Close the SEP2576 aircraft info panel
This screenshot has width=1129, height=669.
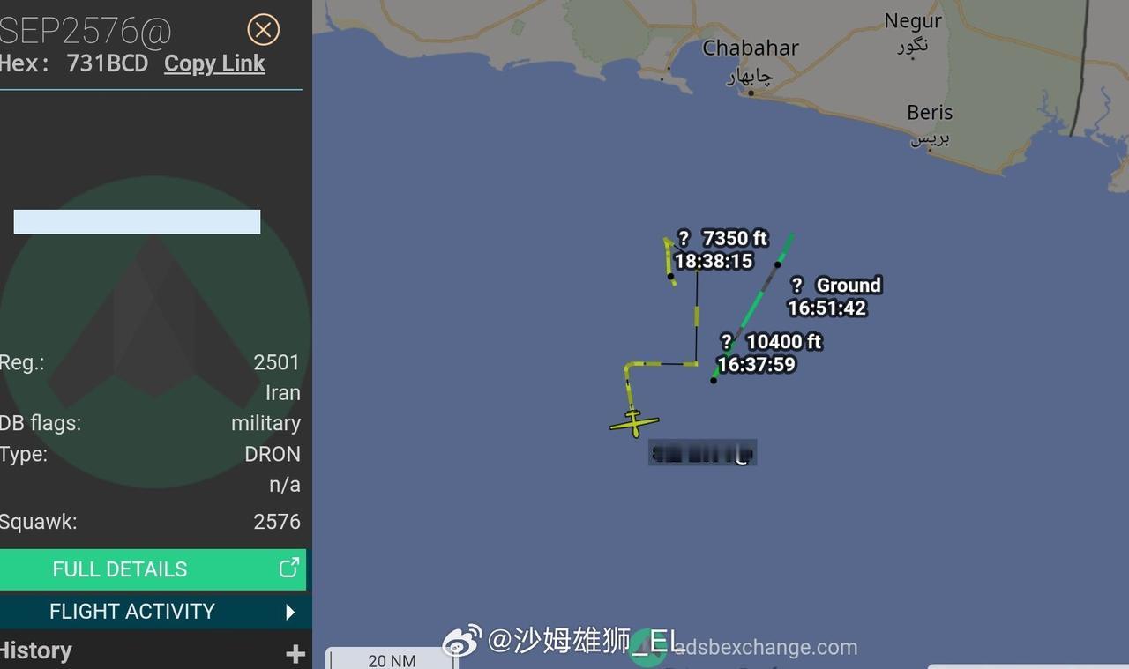(x=263, y=30)
